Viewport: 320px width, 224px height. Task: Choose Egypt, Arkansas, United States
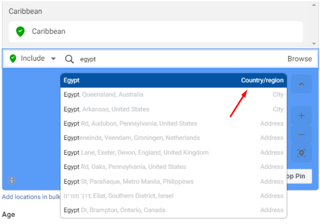click(173, 109)
